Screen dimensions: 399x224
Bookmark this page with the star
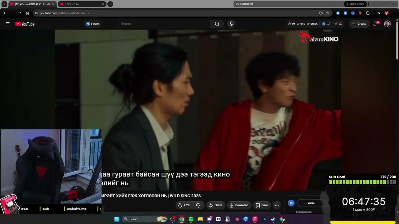point(328,13)
